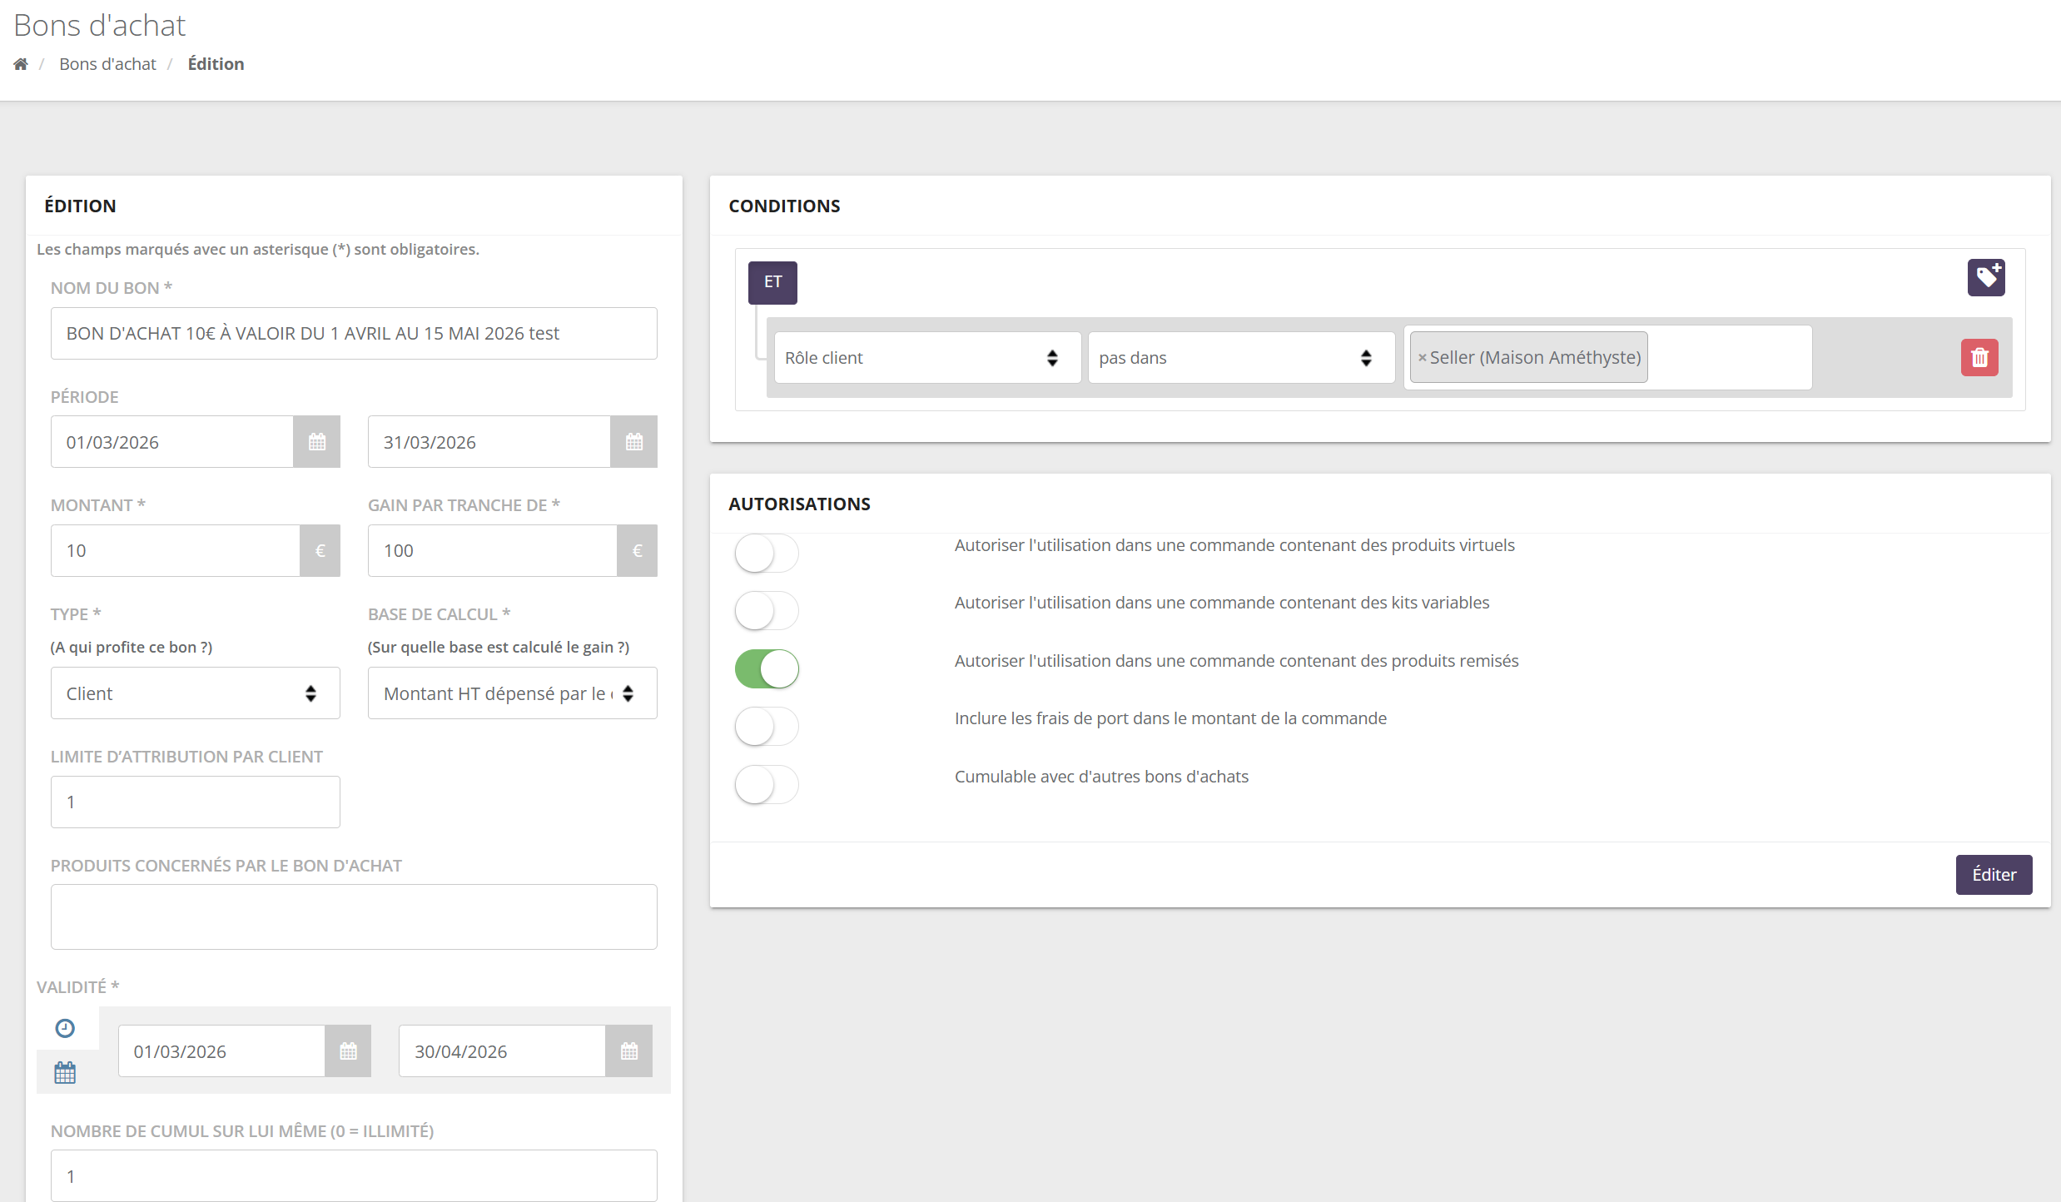2061x1202 pixels.
Task: Click the period start date 01/03/2026 field
Action: (172, 442)
